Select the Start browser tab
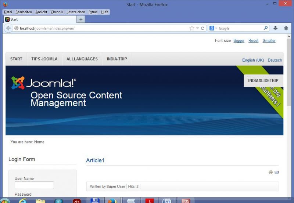This screenshot has height=203, width=294. (x=40, y=19)
